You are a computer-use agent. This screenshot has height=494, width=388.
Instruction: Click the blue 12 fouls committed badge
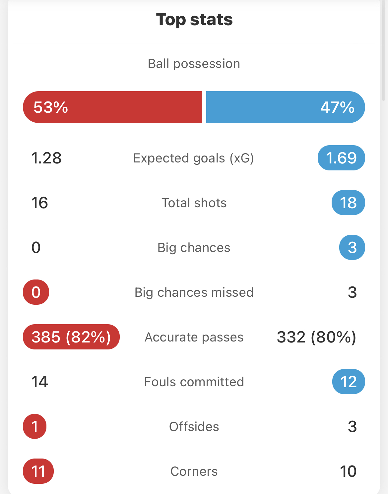pyautogui.click(x=349, y=382)
